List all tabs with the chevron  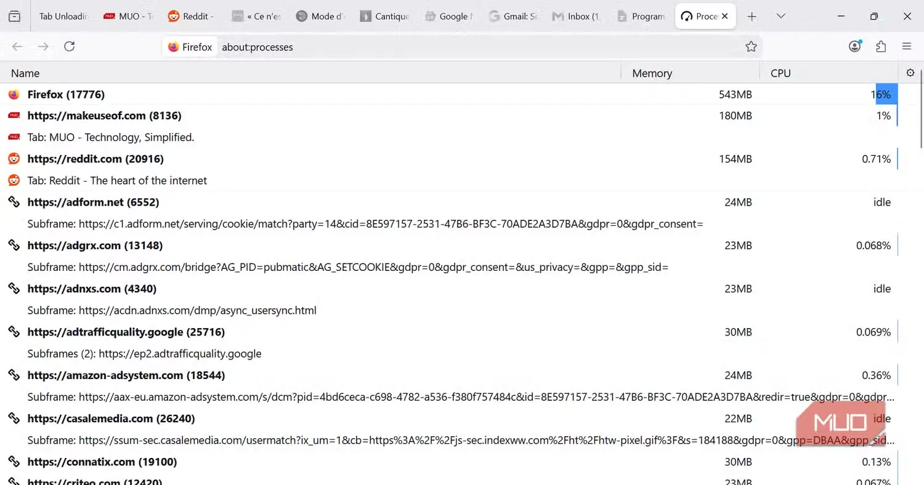(x=781, y=17)
